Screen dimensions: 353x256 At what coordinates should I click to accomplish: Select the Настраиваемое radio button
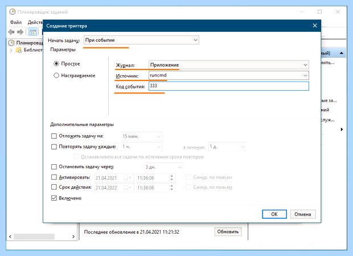[56, 75]
